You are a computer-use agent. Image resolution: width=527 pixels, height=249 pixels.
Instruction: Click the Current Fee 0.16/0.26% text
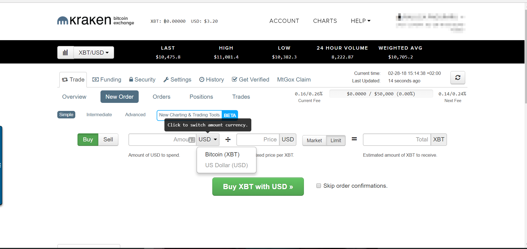pos(309,94)
